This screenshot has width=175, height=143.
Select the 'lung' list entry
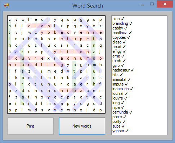pyautogui.click(x=118, y=103)
